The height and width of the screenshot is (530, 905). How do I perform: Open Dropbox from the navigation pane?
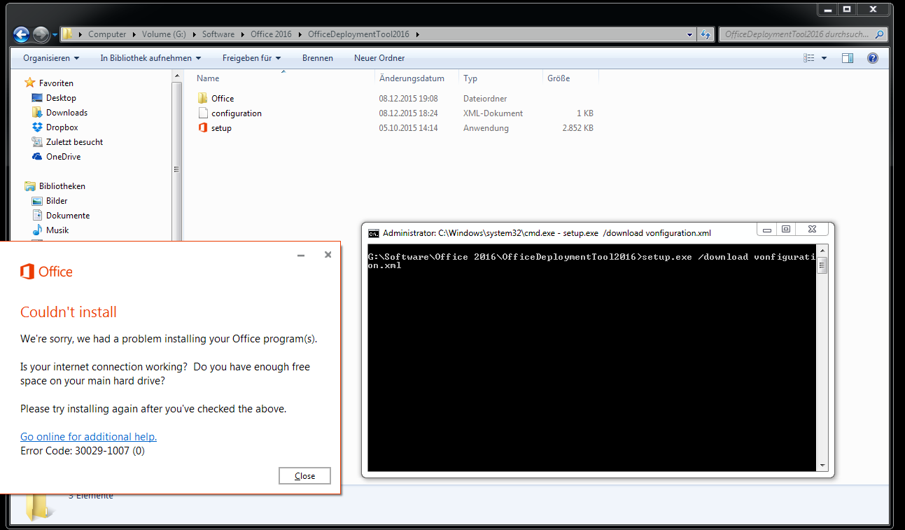click(62, 127)
